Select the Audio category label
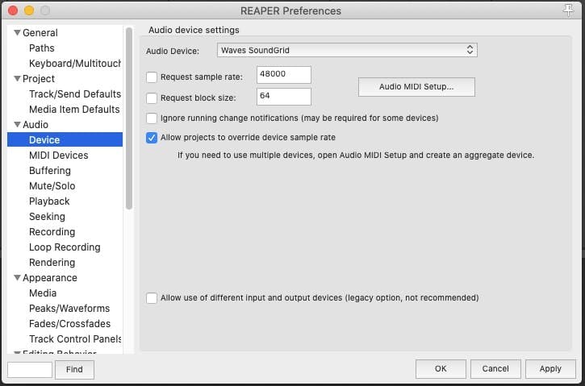585x386 pixels. pyautogui.click(x=35, y=124)
